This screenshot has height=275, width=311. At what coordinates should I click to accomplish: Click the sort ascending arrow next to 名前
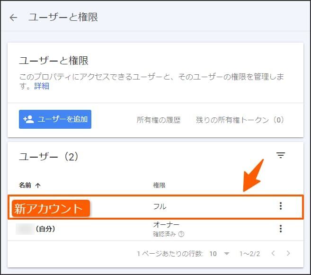coord(38,186)
